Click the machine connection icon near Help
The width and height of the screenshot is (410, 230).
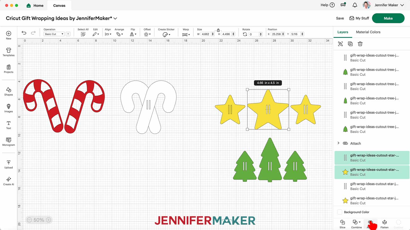[343, 5]
